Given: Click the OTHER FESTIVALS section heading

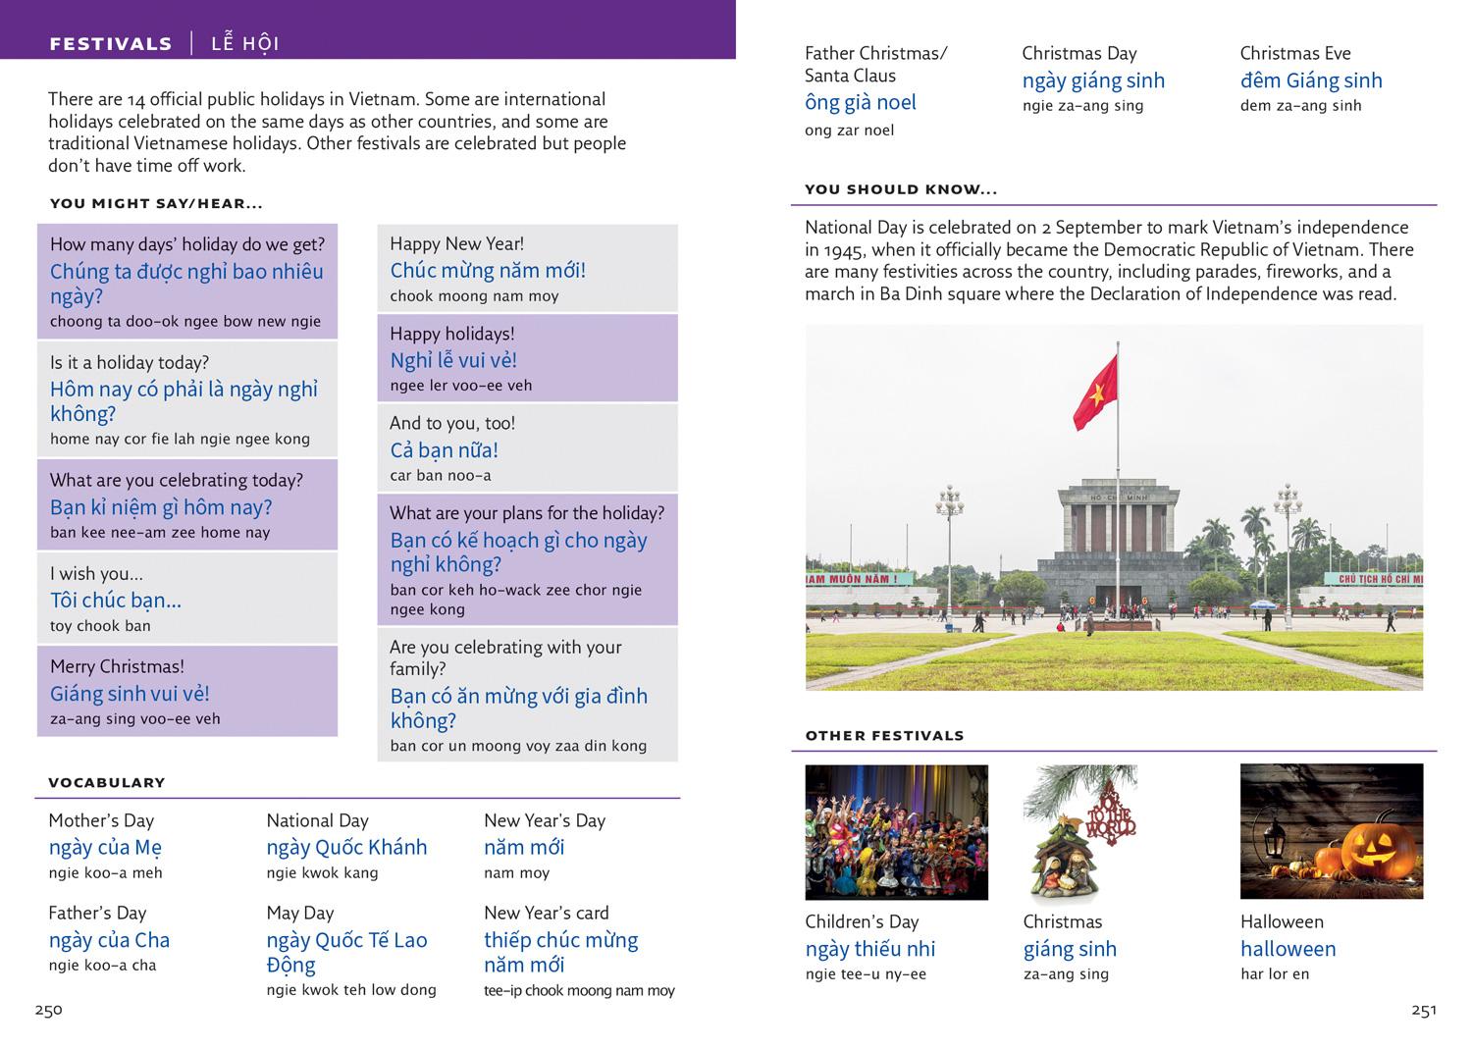Looking at the screenshot, I should (884, 736).
